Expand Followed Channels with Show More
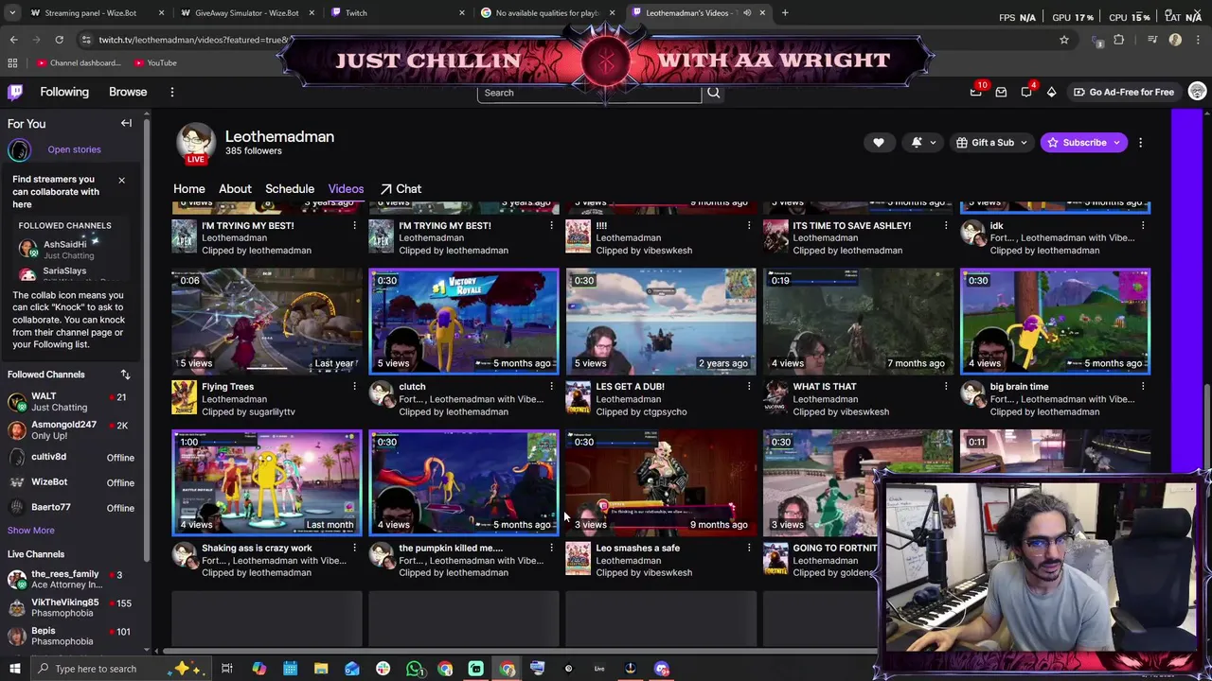 [x=31, y=531]
